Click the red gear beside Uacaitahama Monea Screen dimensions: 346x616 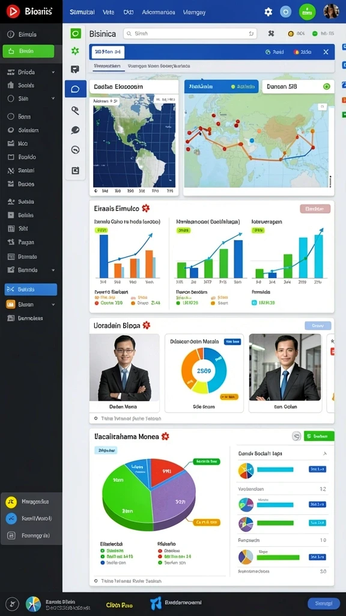tap(165, 436)
